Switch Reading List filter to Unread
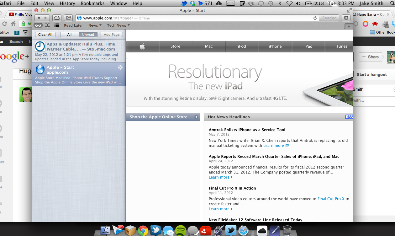 (x=88, y=35)
